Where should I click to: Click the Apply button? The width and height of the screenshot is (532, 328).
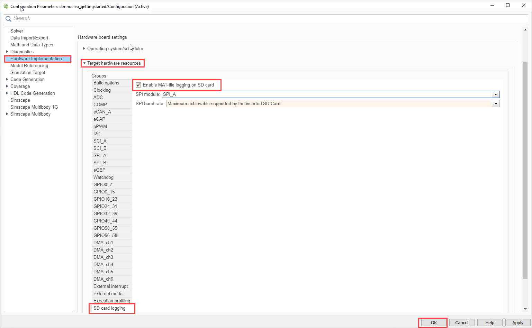click(517, 323)
